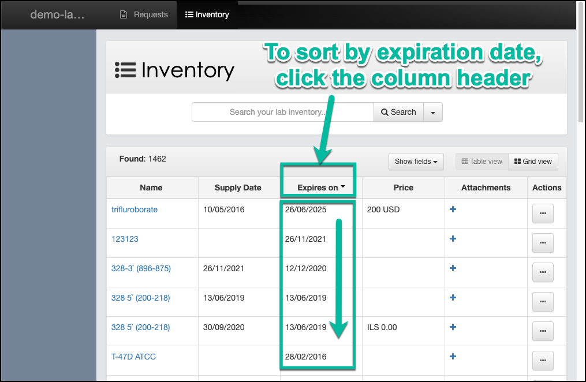
Task: Open the caret dropdown next to Search button
Action: (432, 112)
